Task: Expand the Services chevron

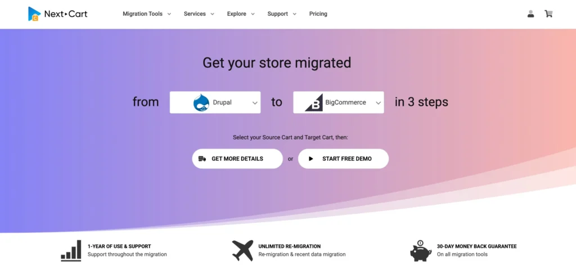Action: (212, 14)
